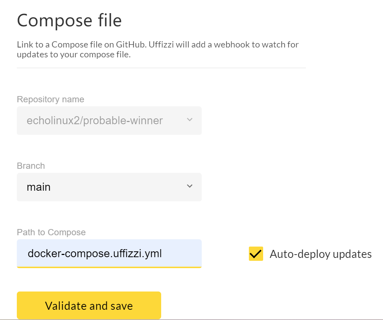383x320 pixels.
Task: Open the Branch dropdown
Action: tap(109, 187)
